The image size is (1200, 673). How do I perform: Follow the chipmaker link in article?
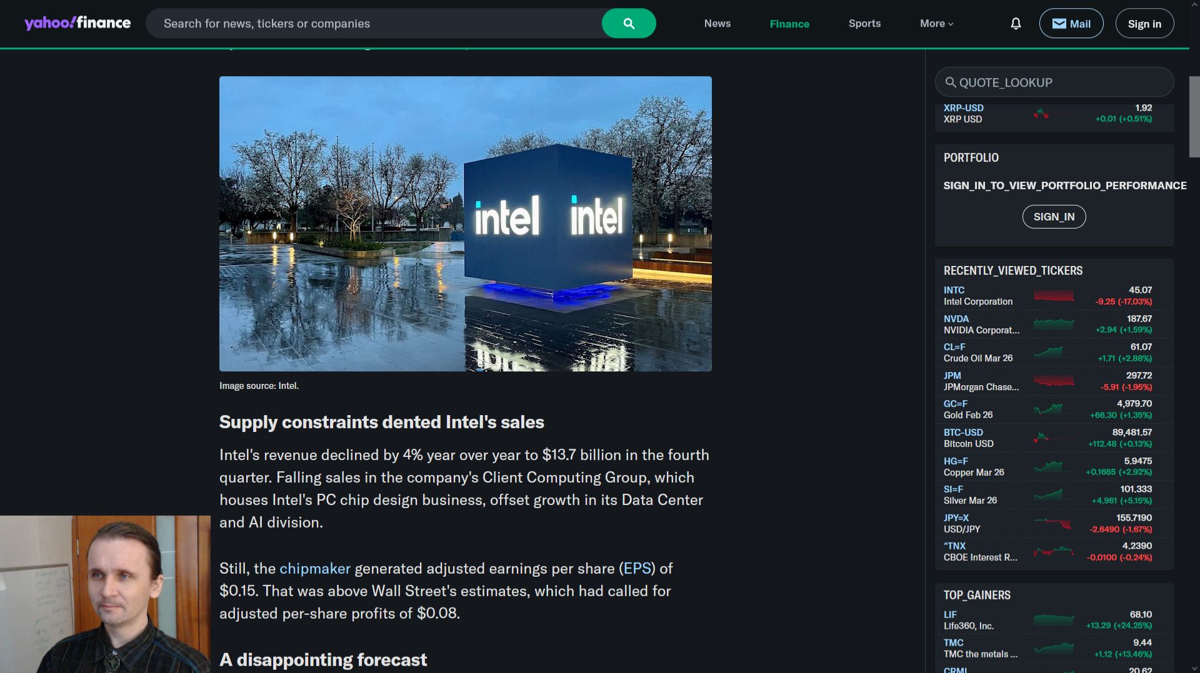tap(315, 569)
